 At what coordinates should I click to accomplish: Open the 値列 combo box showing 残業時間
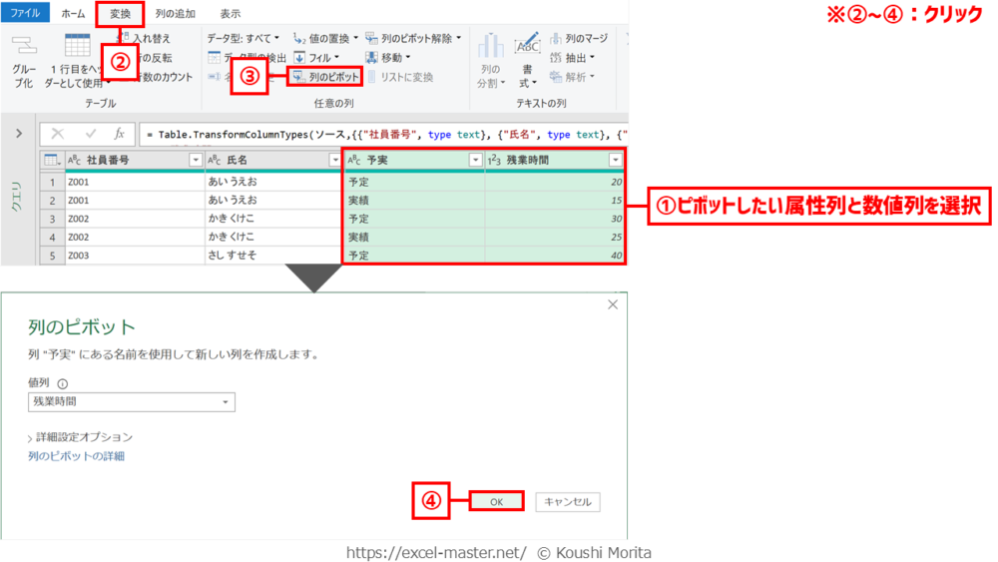132,401
